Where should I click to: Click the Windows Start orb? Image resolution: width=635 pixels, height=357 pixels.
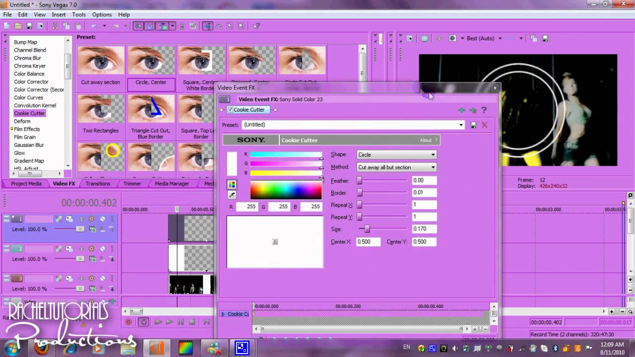pos(11,348)
